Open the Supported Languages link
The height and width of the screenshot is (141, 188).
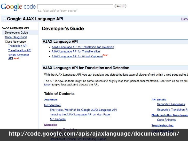click(171, 104)
